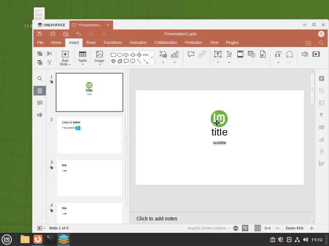Save the presentation with the Save icon
This screenshot has height=246, width=329.
coord(40,34)
